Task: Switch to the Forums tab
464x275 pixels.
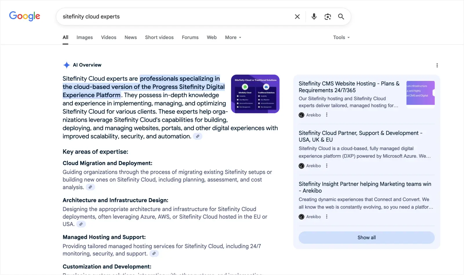Action: (x=190, y=37)
